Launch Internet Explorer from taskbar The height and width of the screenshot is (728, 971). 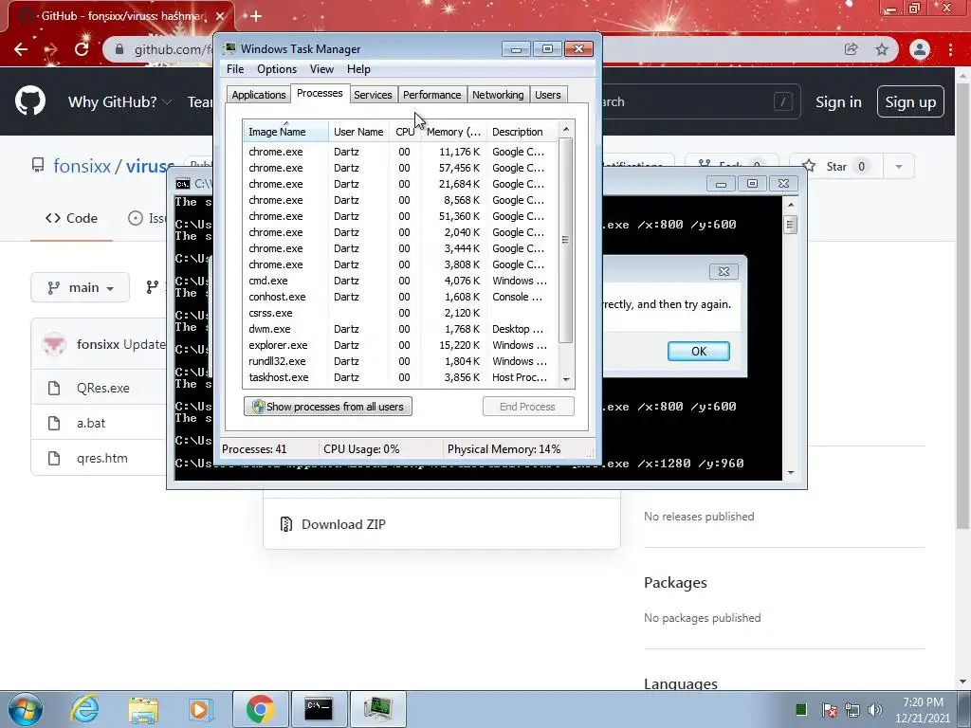point(84,709)
